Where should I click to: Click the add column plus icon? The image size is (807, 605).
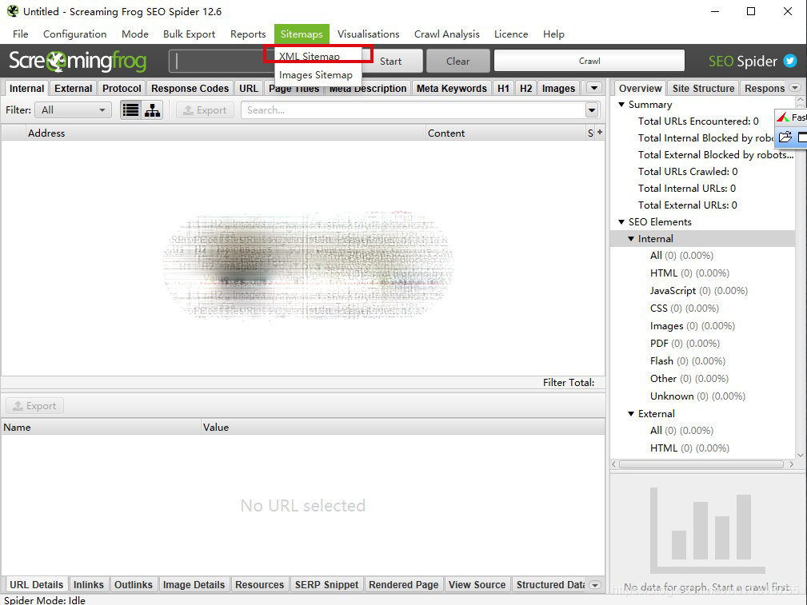600,132
